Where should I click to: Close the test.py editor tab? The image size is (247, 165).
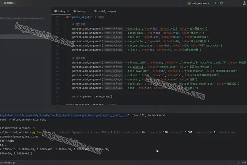[68, 11]
